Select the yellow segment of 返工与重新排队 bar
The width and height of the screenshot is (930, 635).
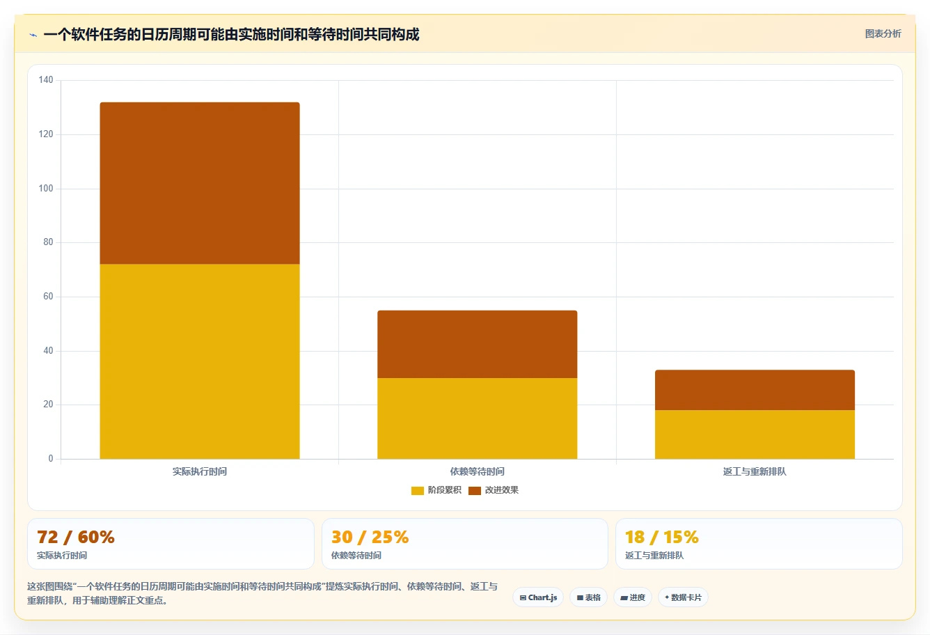click(755, 434)
